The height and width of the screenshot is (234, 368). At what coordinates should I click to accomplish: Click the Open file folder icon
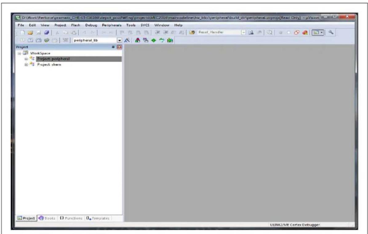30,33
